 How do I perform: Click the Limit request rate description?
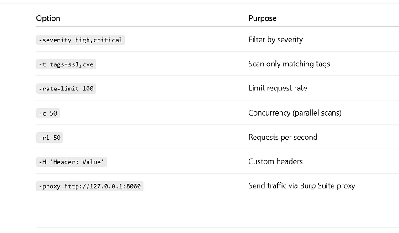point(278,88)
